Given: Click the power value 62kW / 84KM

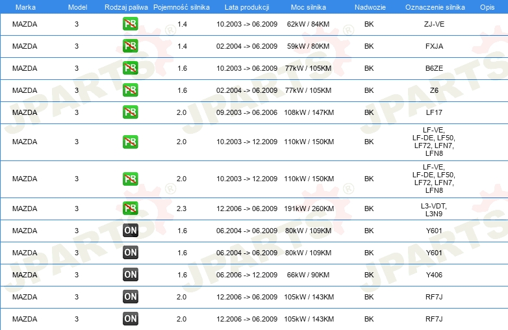Looking at the screenshot, I should tap(308, 24).
